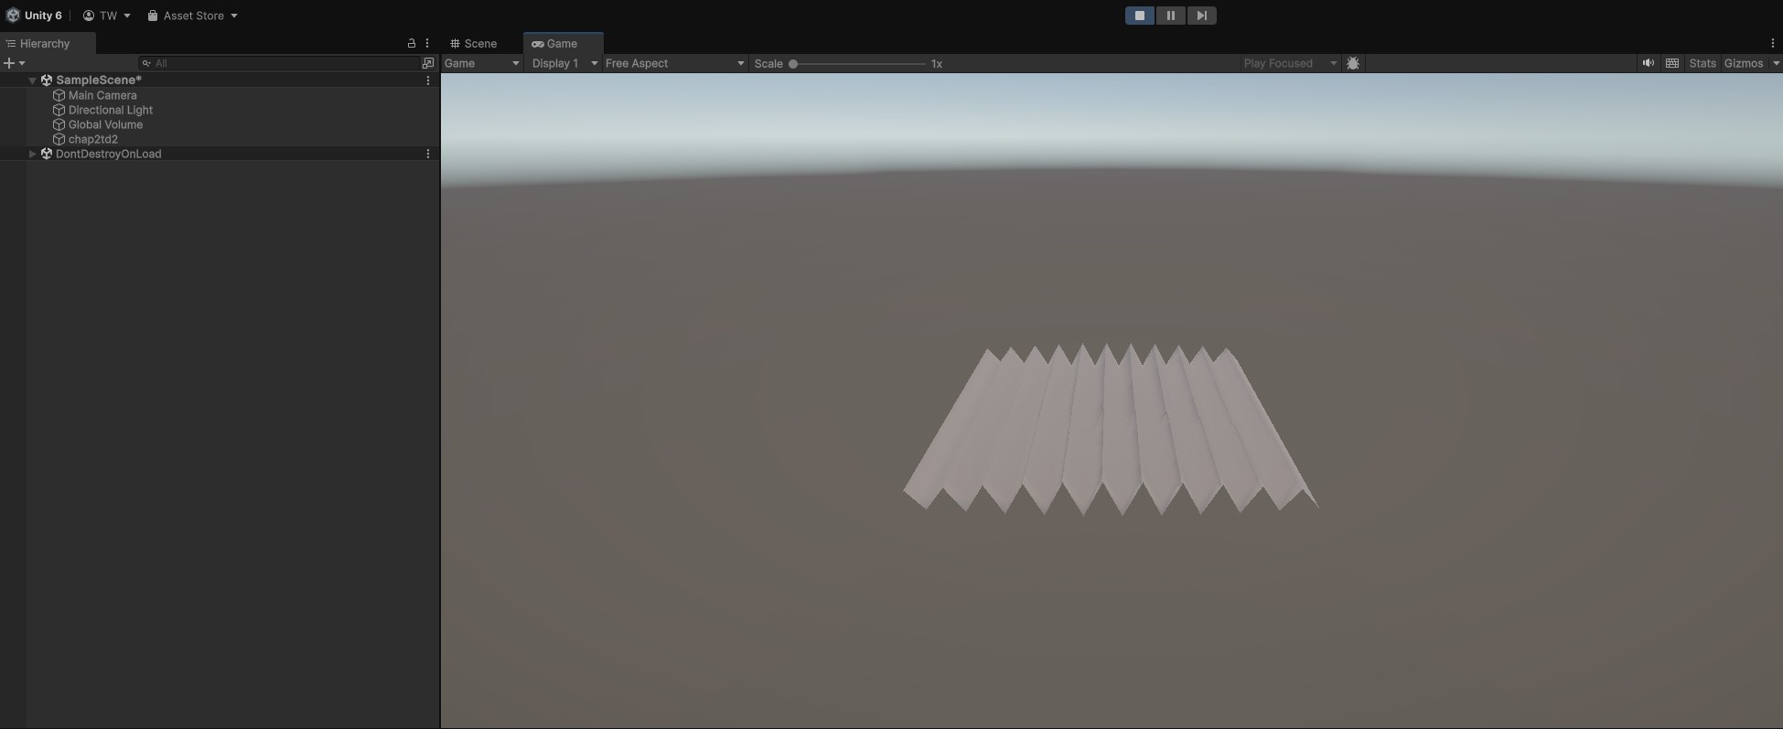
Task: Select the chap2td2 object
Action: [93, 139]
